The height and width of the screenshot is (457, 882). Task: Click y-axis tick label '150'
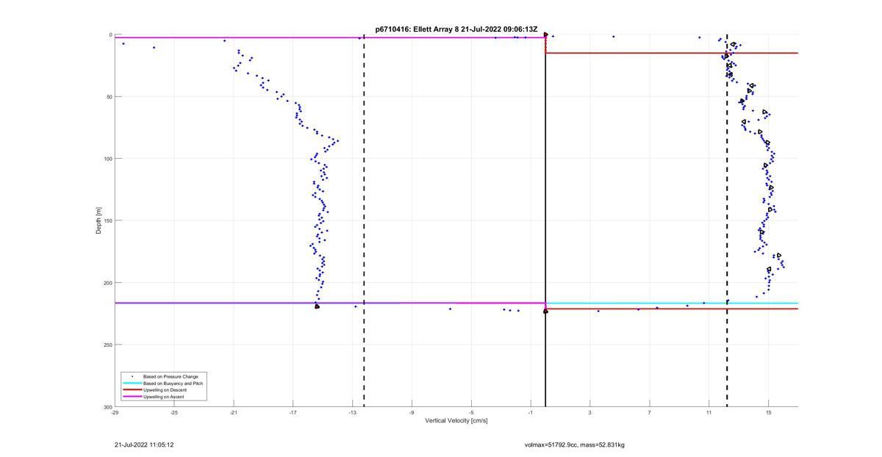coord(107,220)
